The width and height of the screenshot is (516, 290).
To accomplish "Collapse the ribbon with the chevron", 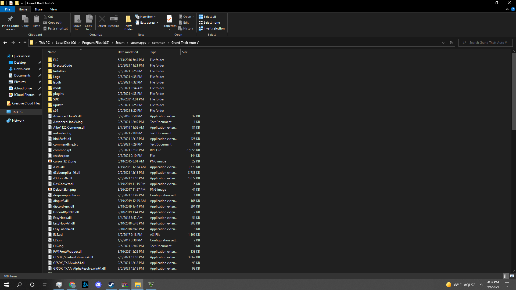I will point(507,9).
